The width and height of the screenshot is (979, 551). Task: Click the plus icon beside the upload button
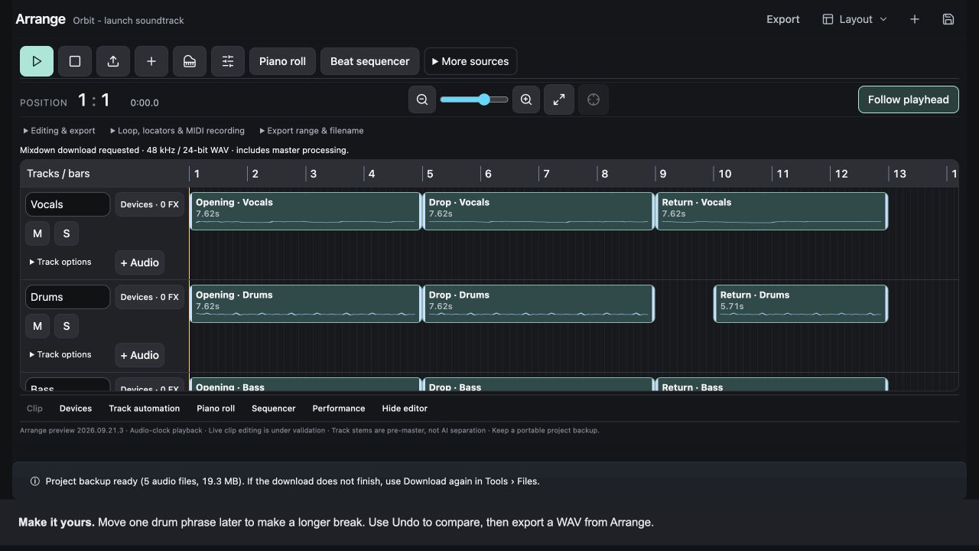[x=151, y=61]
